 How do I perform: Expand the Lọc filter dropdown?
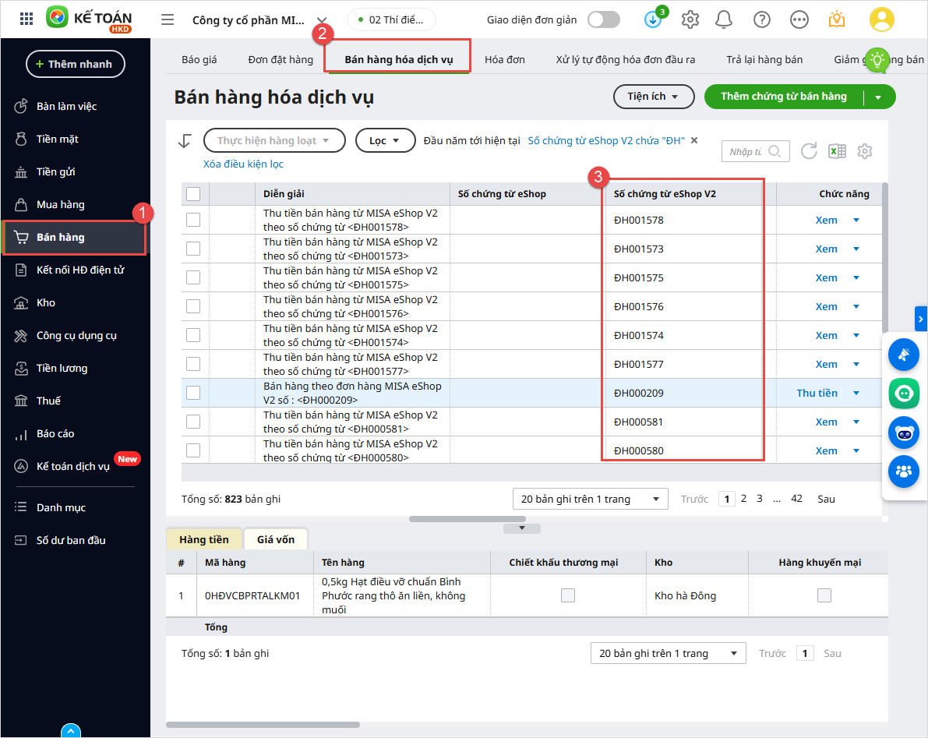(x=385, y=140)
